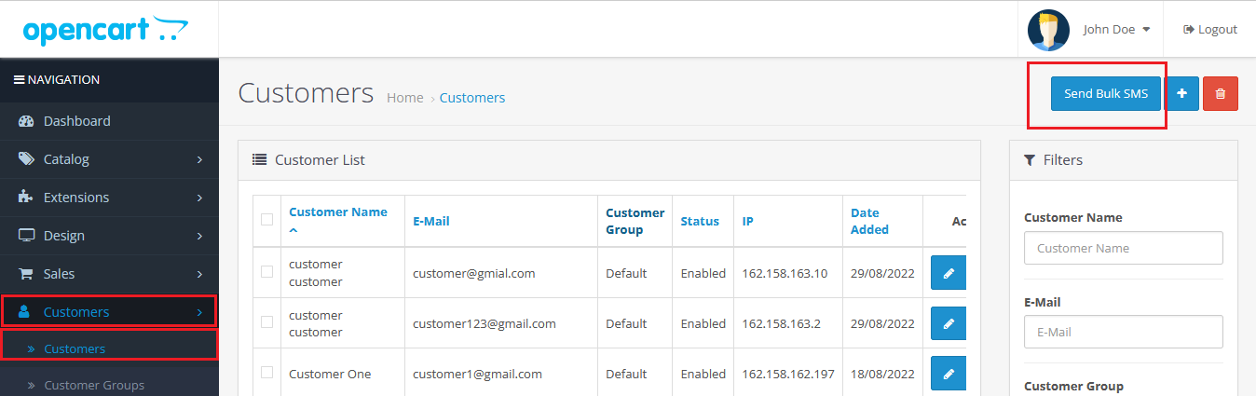This screenshot has width=1256, height=396.
Task: Select the Customer One row checkbox
Action: tap(267, 373)
